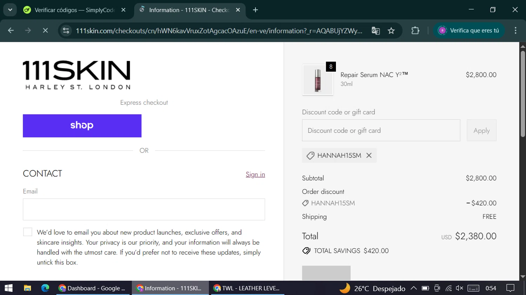The width and height of the screenshot is (526, 295).
Task: Close the Information - 111SKIN tab
Action: point(238,10)
